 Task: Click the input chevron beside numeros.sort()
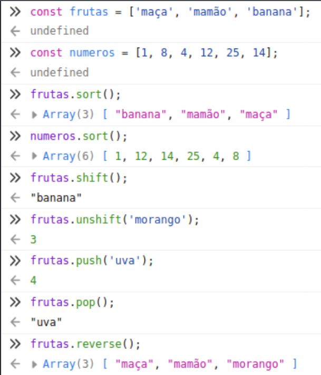(15, 136)
